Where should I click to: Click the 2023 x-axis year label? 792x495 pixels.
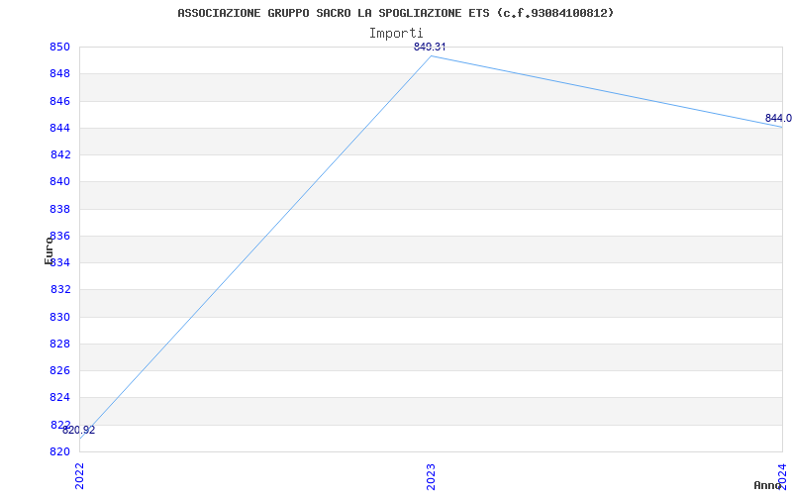point(431,476)
